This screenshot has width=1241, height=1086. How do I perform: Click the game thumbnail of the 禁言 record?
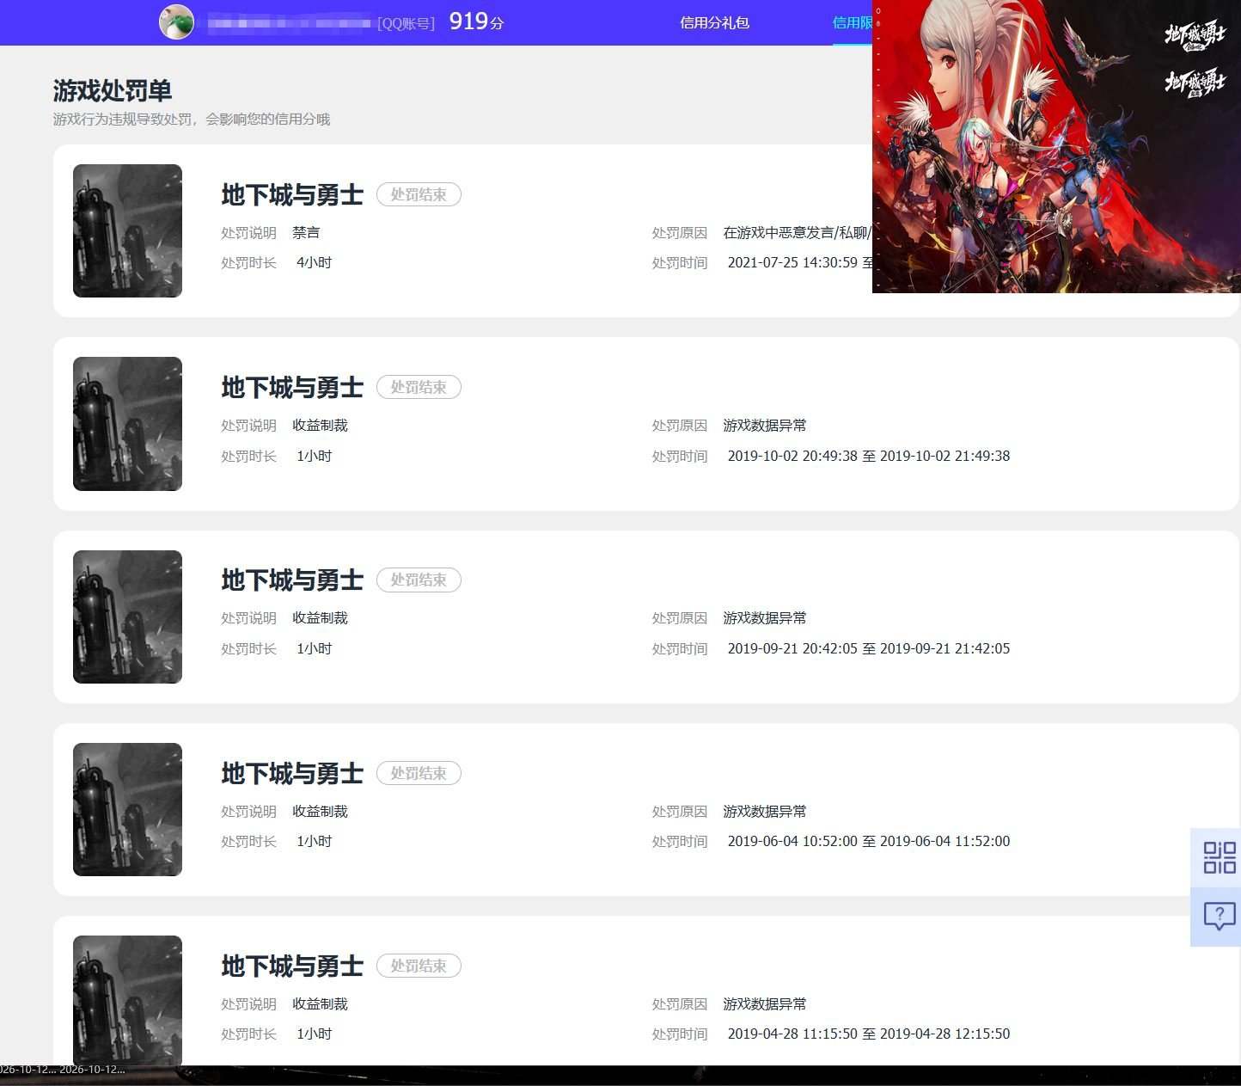(127, 230)
